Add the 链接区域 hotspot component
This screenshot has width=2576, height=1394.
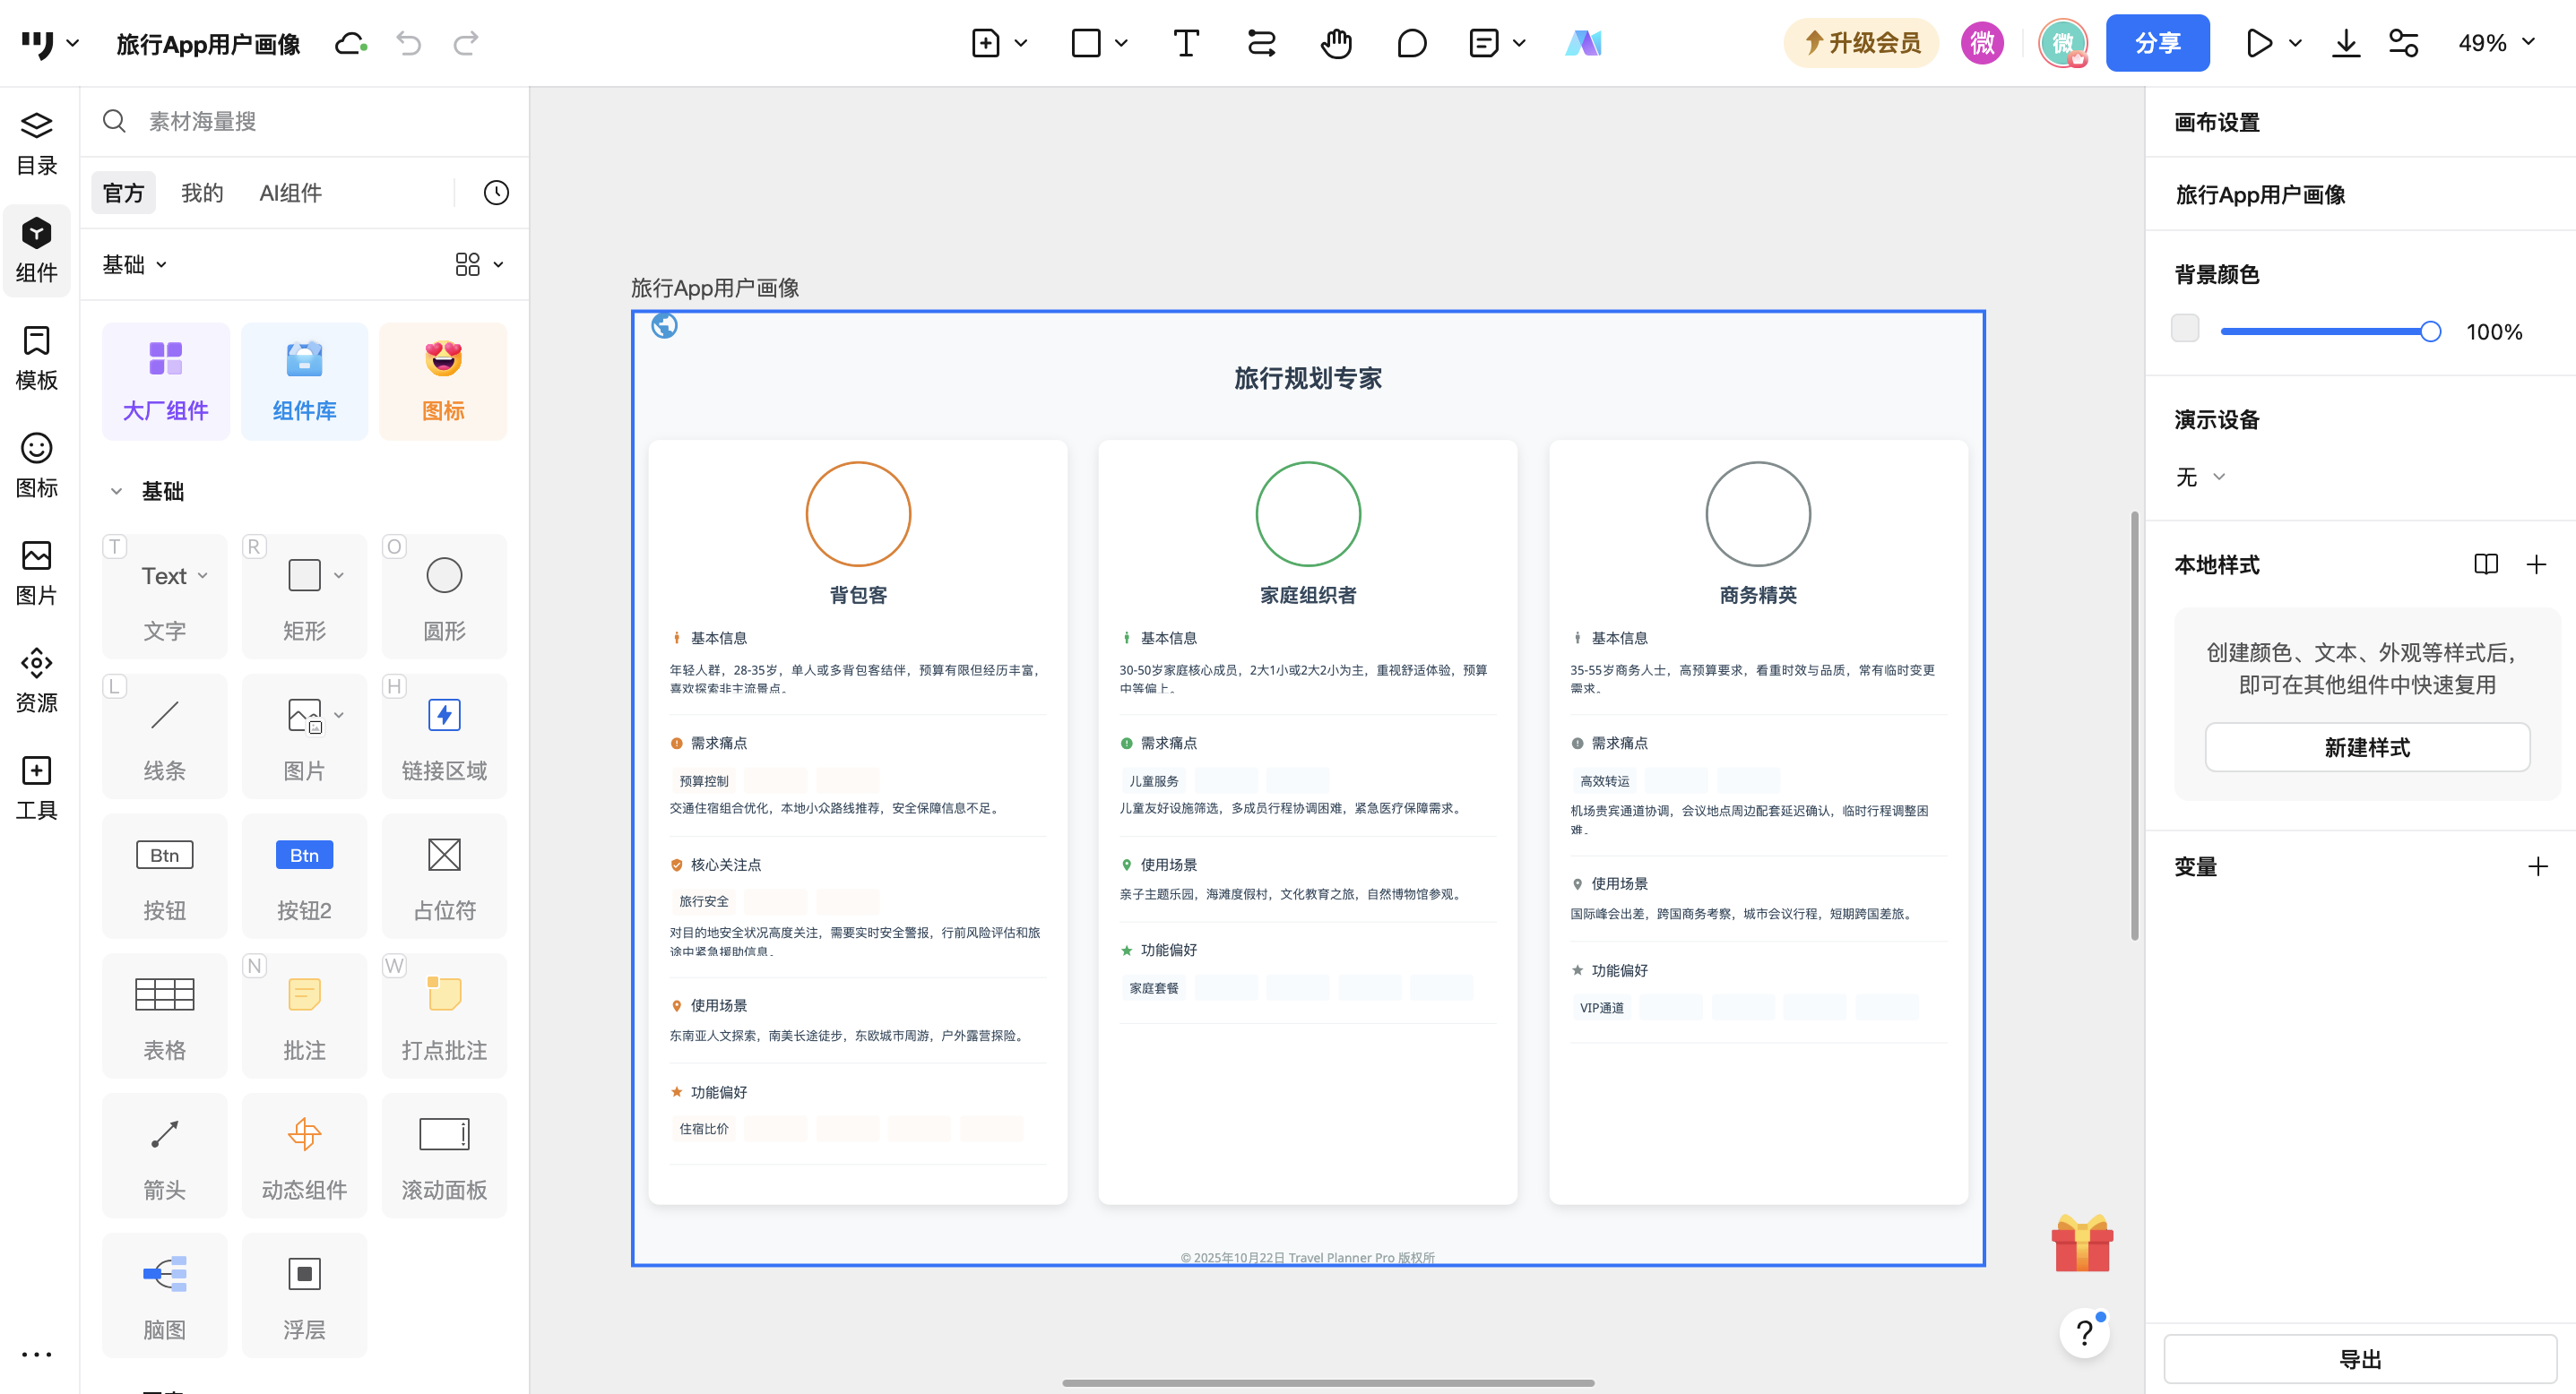[444, 735]
